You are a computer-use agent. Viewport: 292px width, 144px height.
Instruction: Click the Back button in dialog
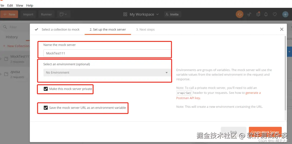234,132
